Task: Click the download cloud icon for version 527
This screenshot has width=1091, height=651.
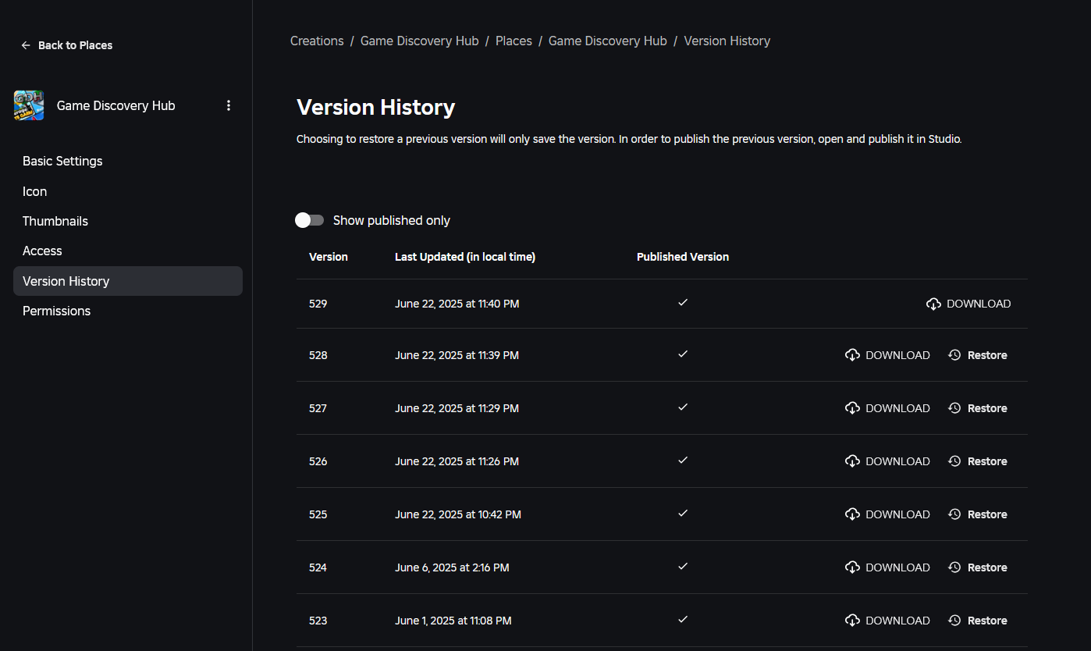Action: 852,408
